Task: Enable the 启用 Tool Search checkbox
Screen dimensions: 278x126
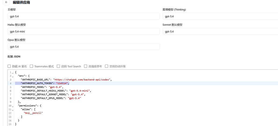Action: click(x=58, y=66)
